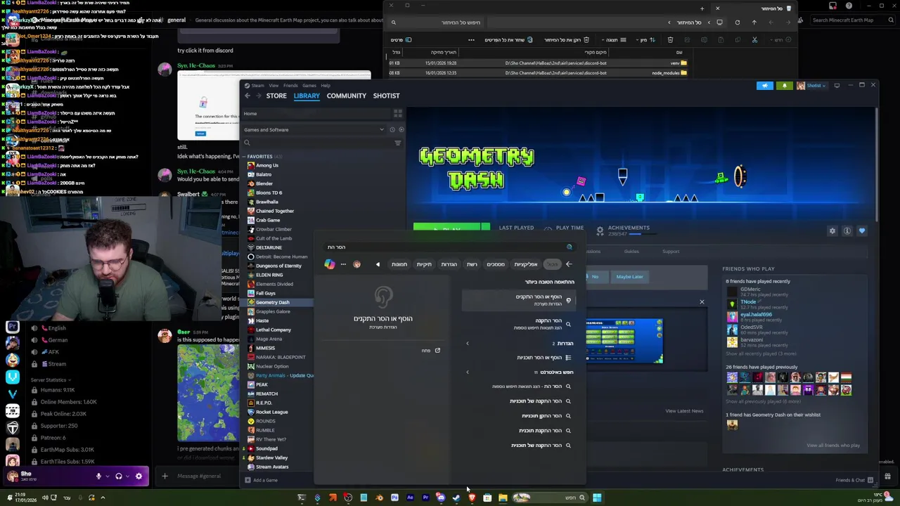Click Steam notifications bell icon
The width and height of the screenshot is (900, 506).
click(785, 86)
